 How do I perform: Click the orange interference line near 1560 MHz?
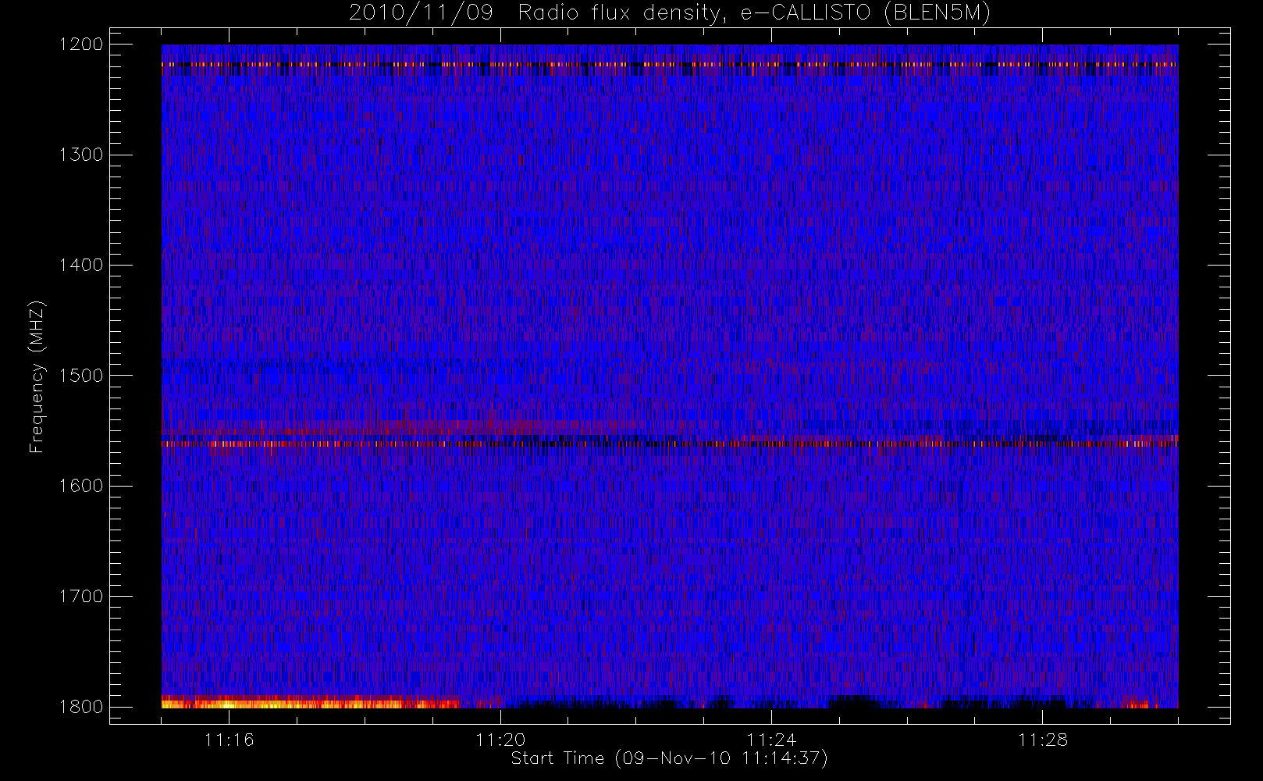pos(670,444)
